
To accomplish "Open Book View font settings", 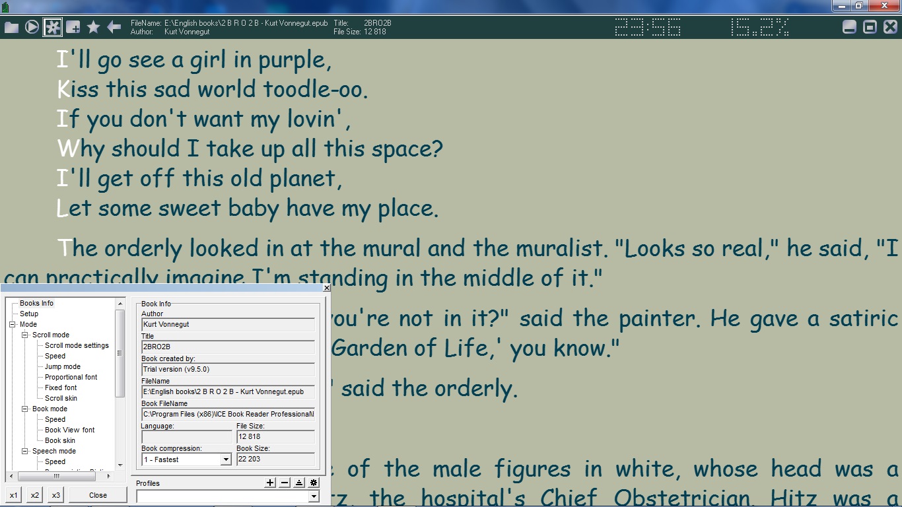I will click(69, 430).
